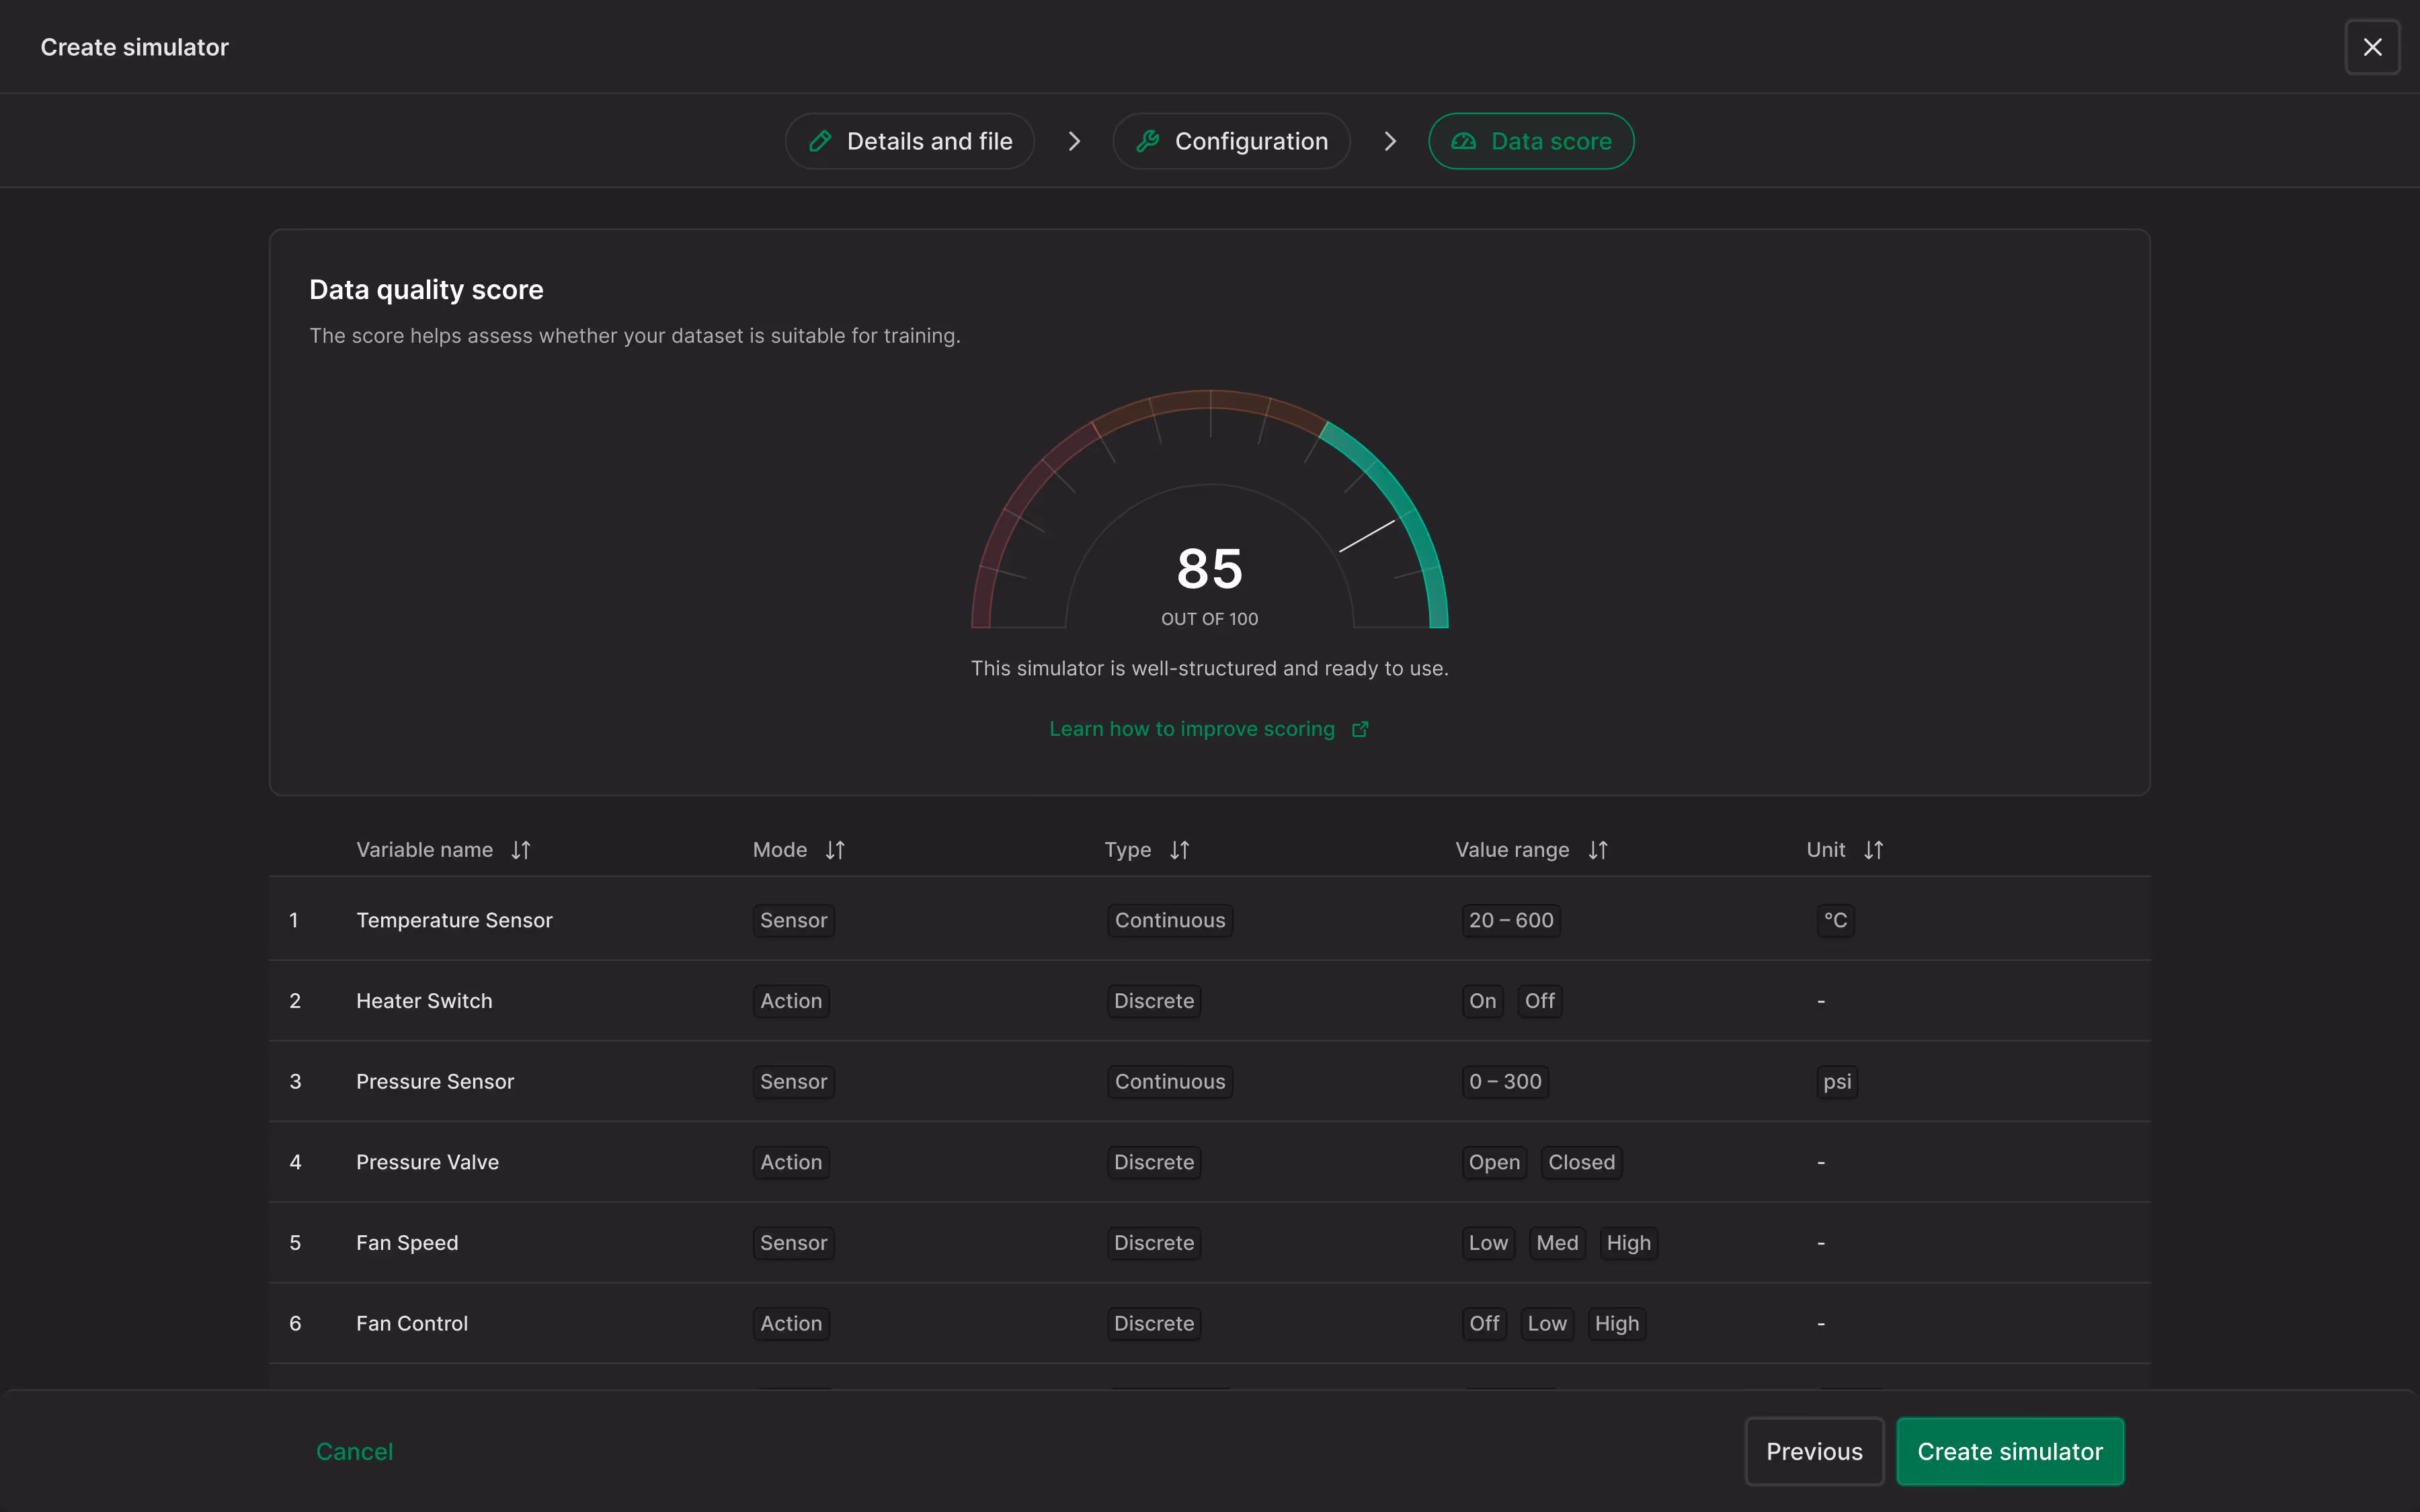Click the Open value in Pressure Valve row
Image resolution: width=2420 pixels, height=1512 pixels.
tap(1494, 1162)
